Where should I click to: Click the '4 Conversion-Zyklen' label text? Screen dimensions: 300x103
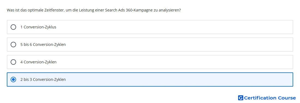click(38, 62)
